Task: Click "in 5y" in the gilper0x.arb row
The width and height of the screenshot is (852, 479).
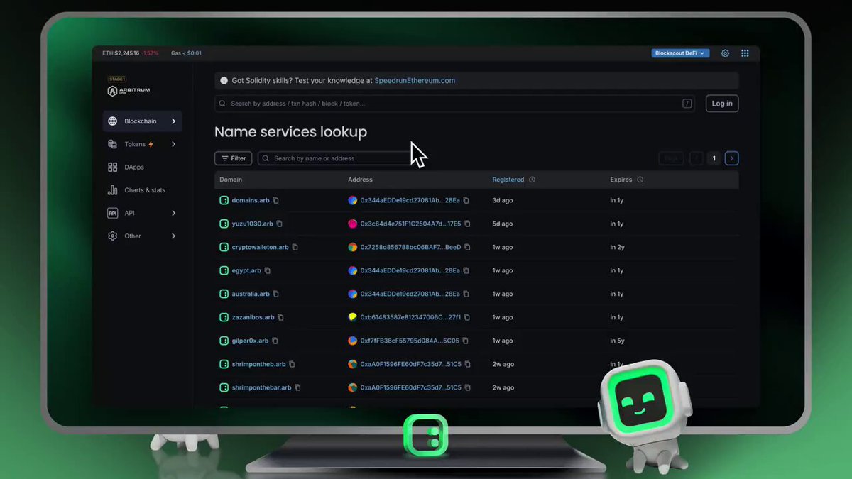Action: [617, 341]
